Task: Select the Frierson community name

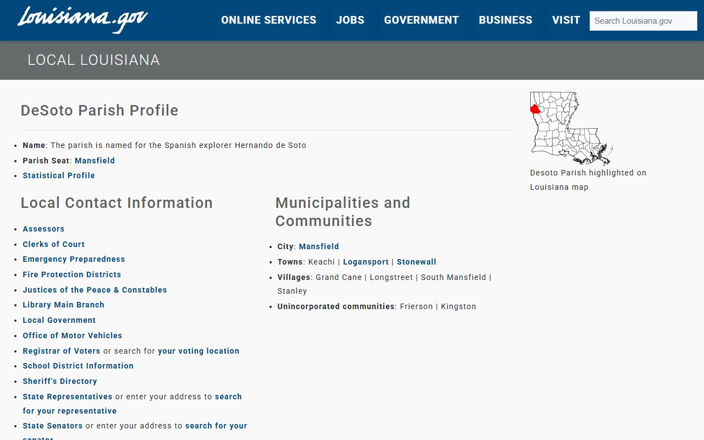Action: click(x=416, y=306)
